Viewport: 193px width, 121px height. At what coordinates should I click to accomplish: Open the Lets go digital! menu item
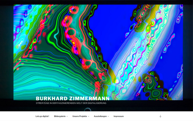(42, 116)
